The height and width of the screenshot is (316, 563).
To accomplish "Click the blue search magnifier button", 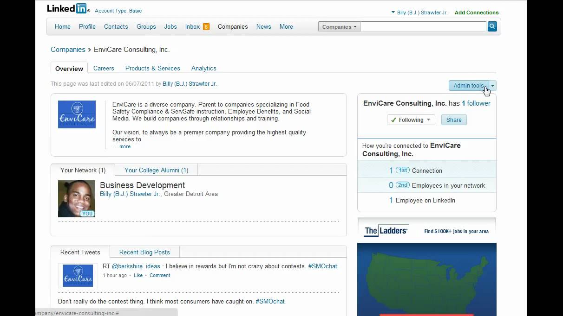I will [492, 26].
